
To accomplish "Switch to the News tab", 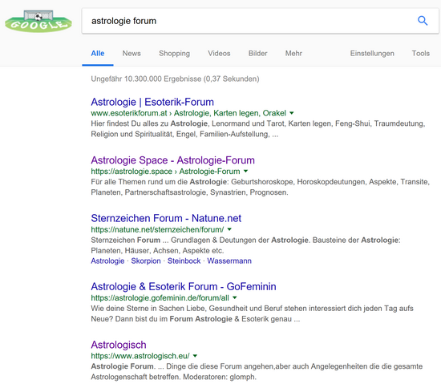I will click(x=131, y=53).
